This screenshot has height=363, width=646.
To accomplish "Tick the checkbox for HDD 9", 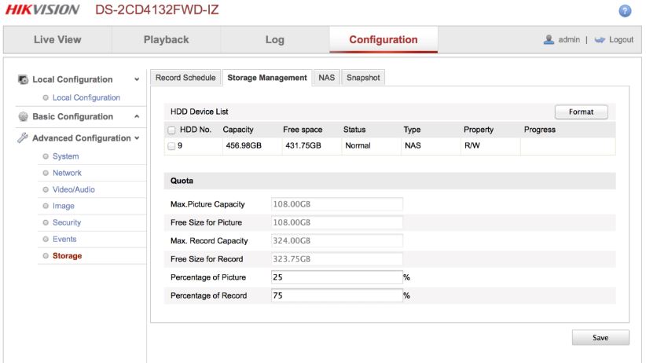I will (x=172, y=145).
